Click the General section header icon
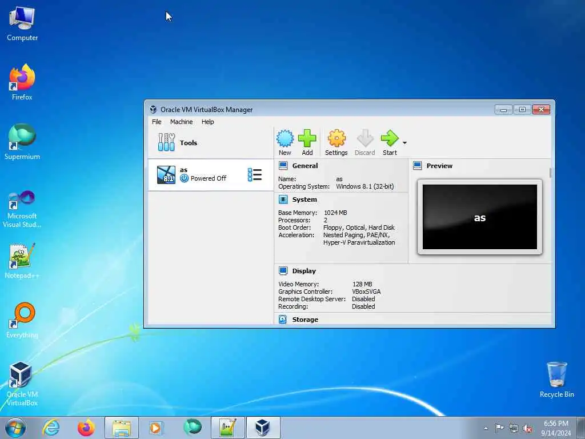The width and height of the screenshot is (585, 439). [283, 166]
